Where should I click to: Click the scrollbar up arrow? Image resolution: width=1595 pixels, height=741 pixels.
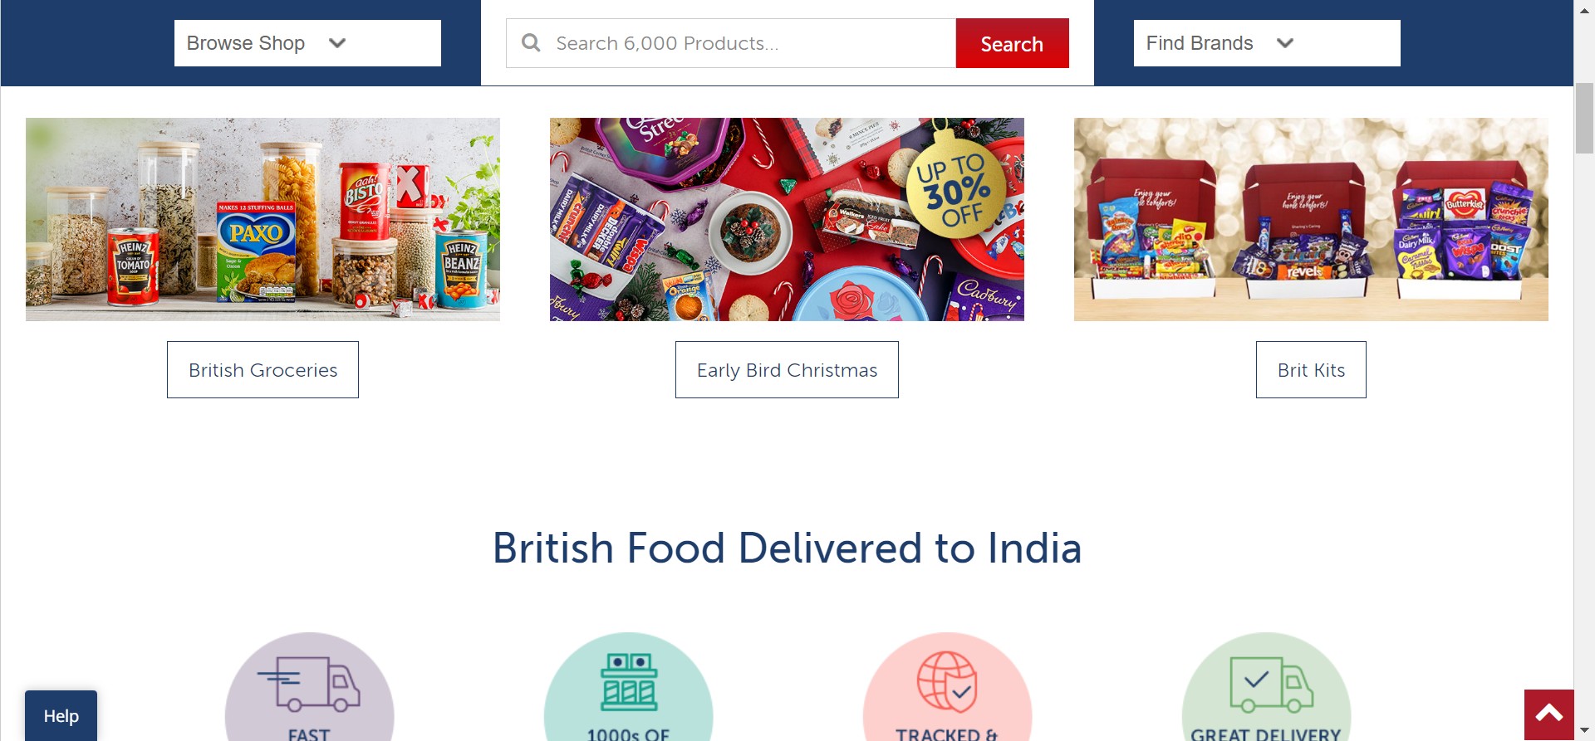click(x=1584, y=9)
